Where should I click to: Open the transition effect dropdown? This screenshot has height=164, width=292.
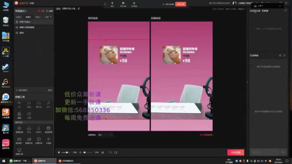tap(105, 135)
